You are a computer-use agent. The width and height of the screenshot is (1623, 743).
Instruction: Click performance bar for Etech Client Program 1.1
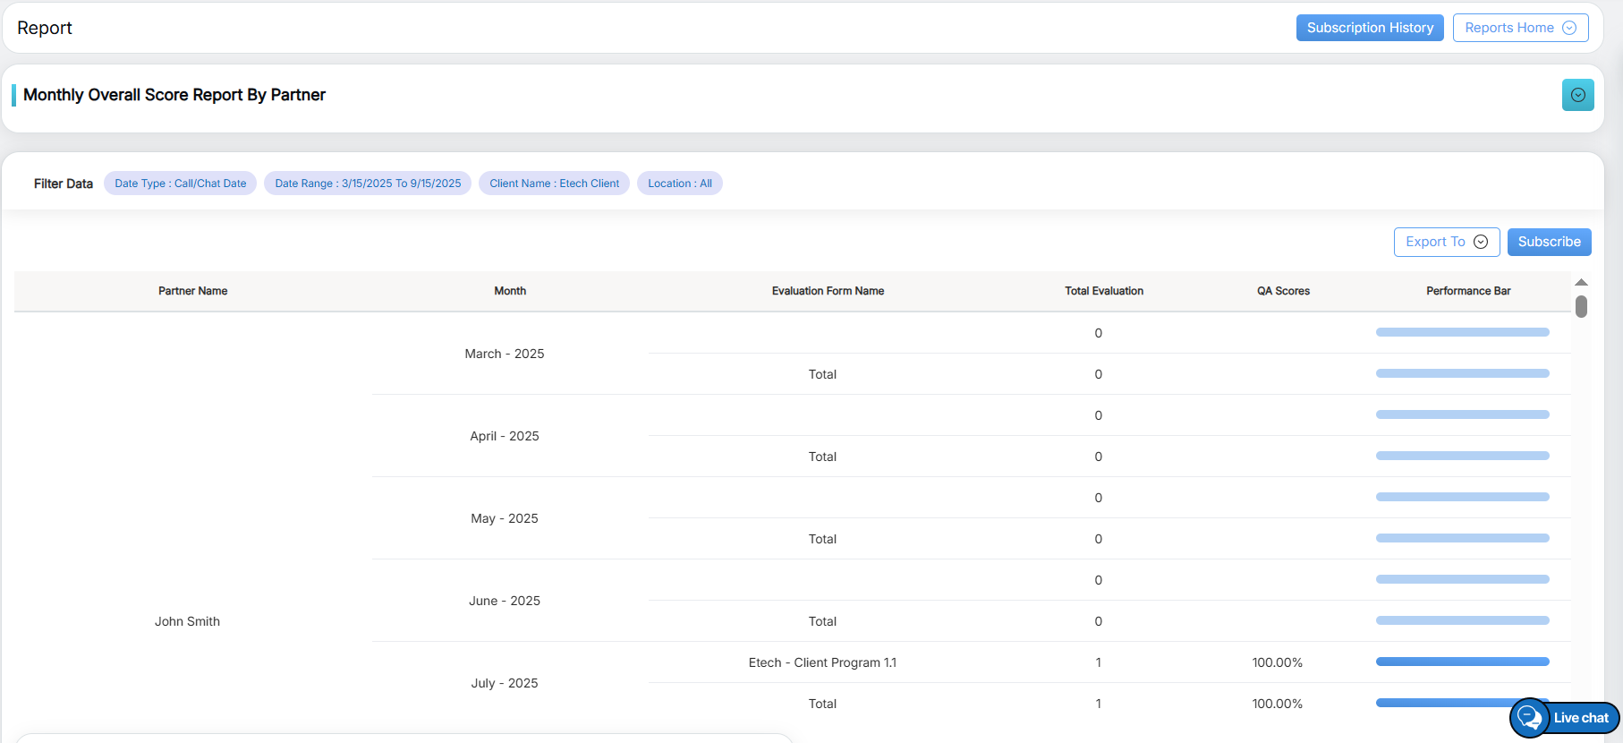[x=1462, y=662]
